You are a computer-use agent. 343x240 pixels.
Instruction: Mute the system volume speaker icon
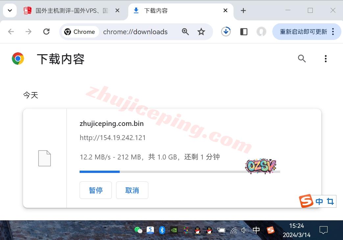(x=244, y=230)
